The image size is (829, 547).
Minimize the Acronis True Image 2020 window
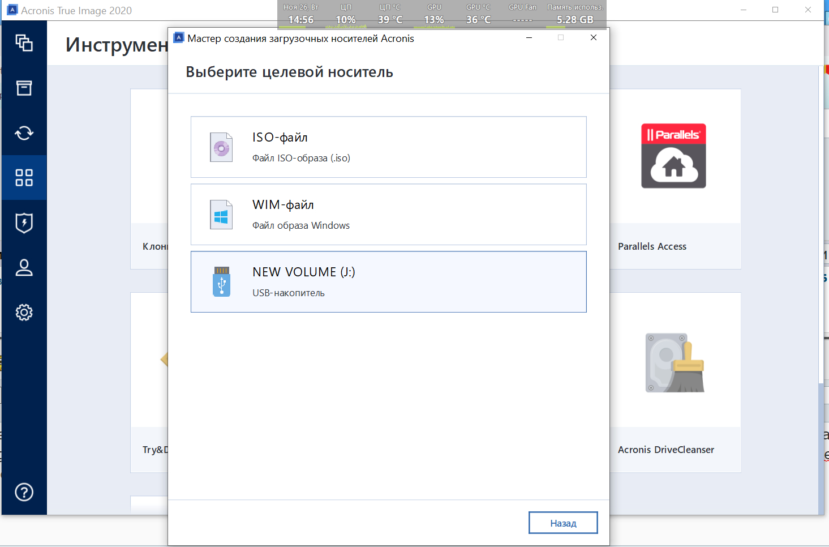[744, 10]
